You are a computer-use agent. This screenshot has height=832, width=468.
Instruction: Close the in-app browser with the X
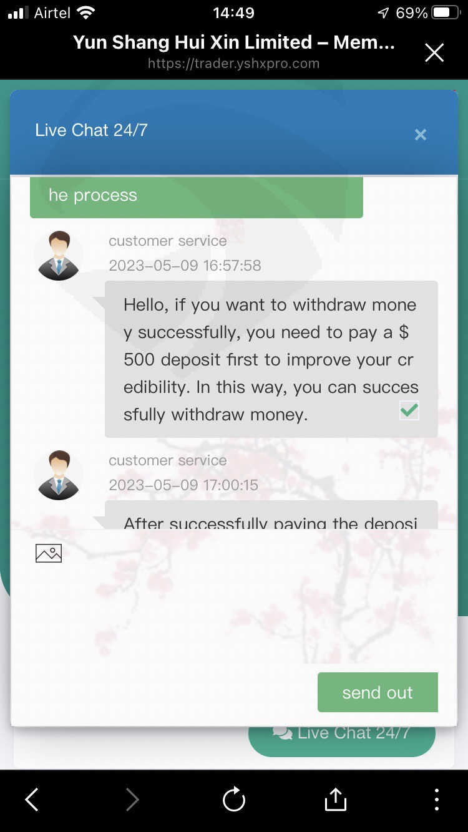point(434,52)
